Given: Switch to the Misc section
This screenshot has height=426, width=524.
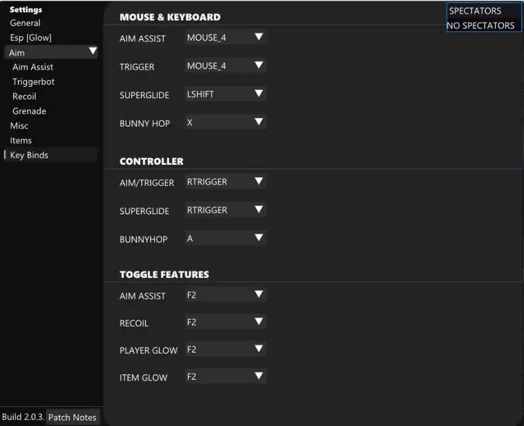Looking at the screenshot, I should tap(19, 126).
